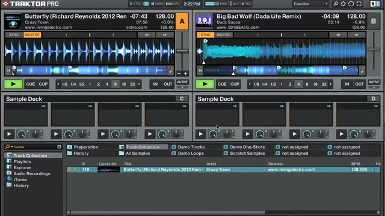Select loop size 16 on Deck A
Viewport: 385px width, 216px height.
pyautogui.click(x=124, y=84)
